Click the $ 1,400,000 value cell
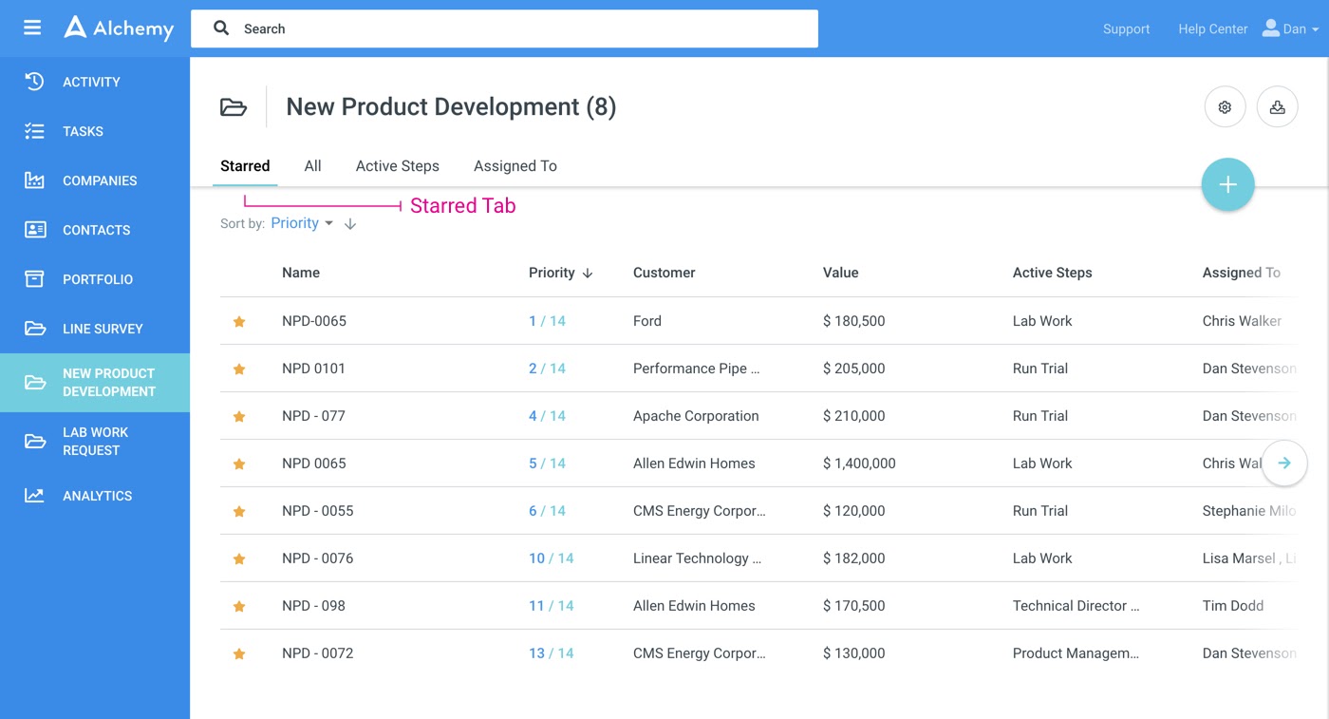This screenshot has height=719, width=1329. click(859, 464)
